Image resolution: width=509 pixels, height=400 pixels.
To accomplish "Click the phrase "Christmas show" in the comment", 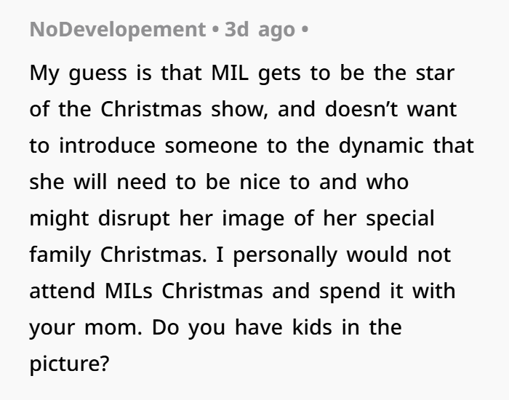I will point(184,109).
